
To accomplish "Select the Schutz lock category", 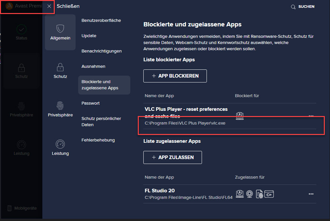I will 60,71.
